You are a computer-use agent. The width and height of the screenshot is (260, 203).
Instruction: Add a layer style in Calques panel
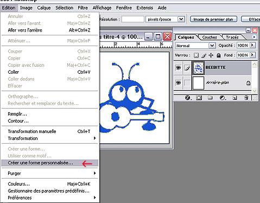pyautogui.click(x=188, y=98)
